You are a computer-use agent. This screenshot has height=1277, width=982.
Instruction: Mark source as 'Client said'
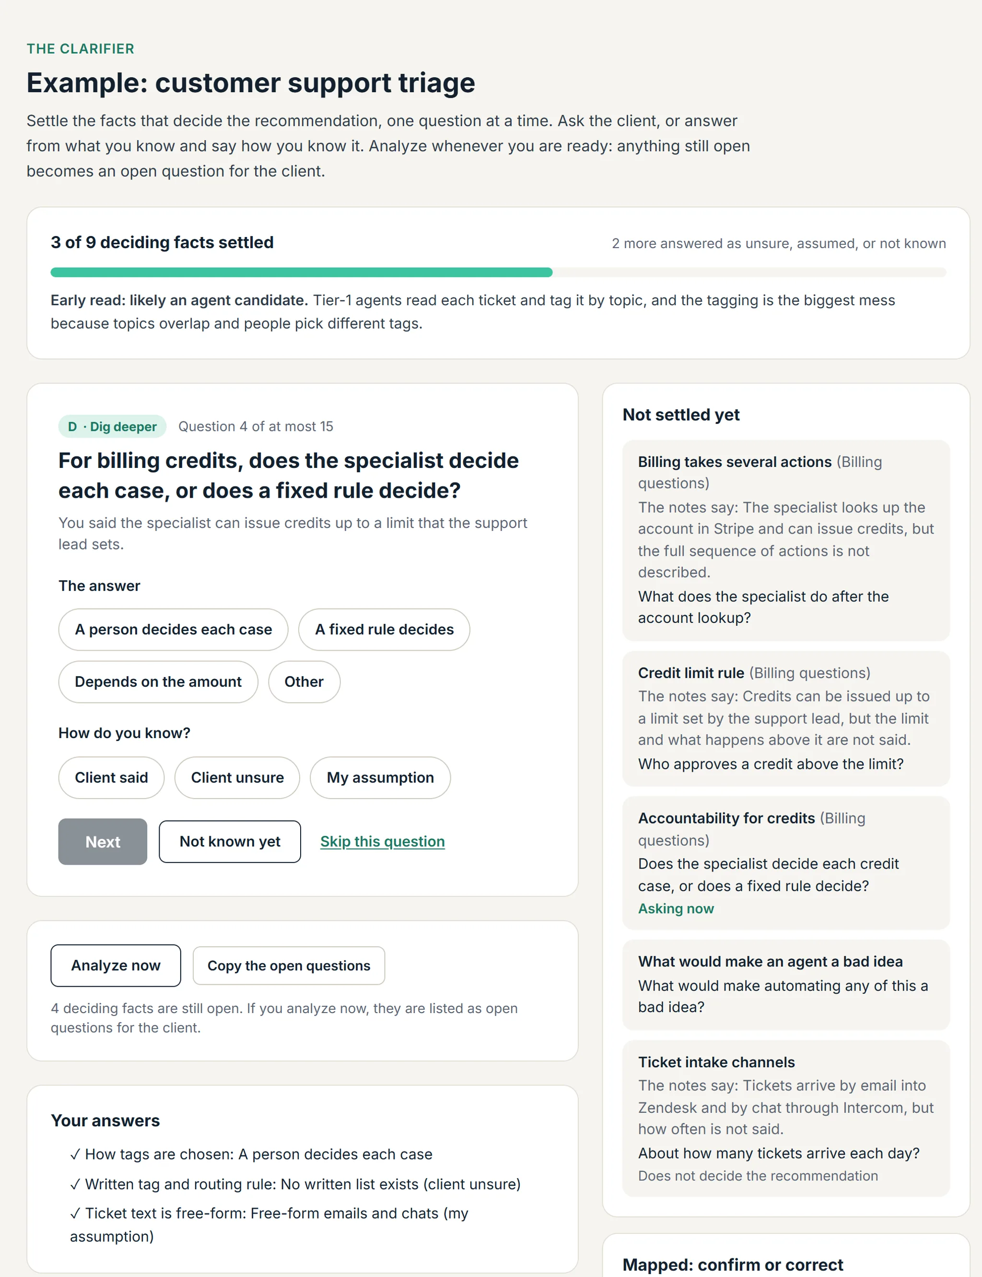pyautogui.click(x=111, y=777)
